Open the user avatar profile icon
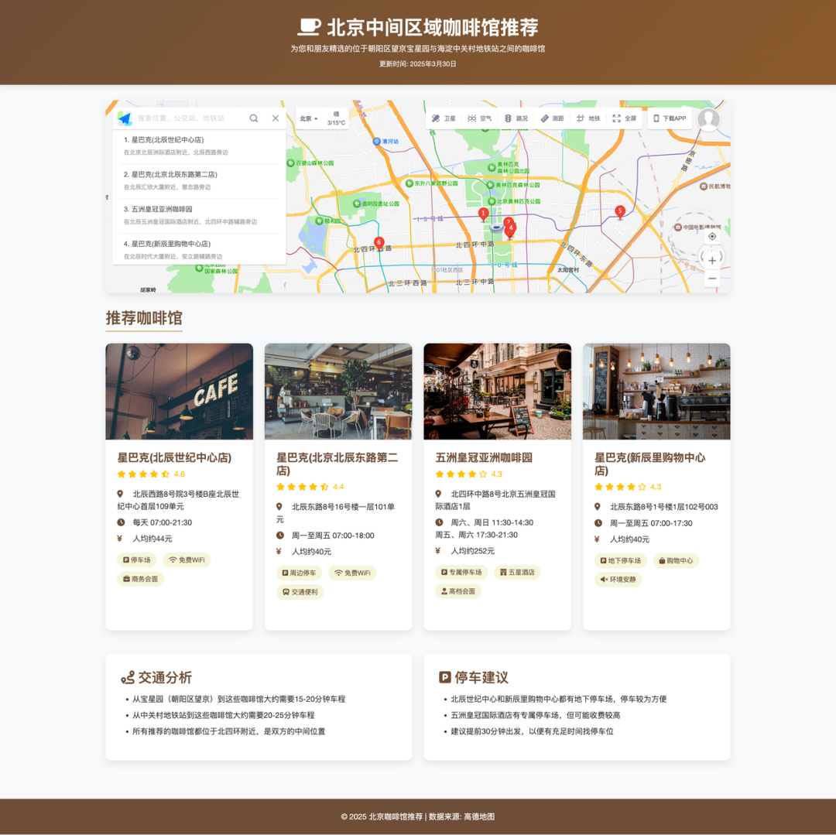Screen dimensions: 836x835 pyautogui.click(x=708, y=119)
